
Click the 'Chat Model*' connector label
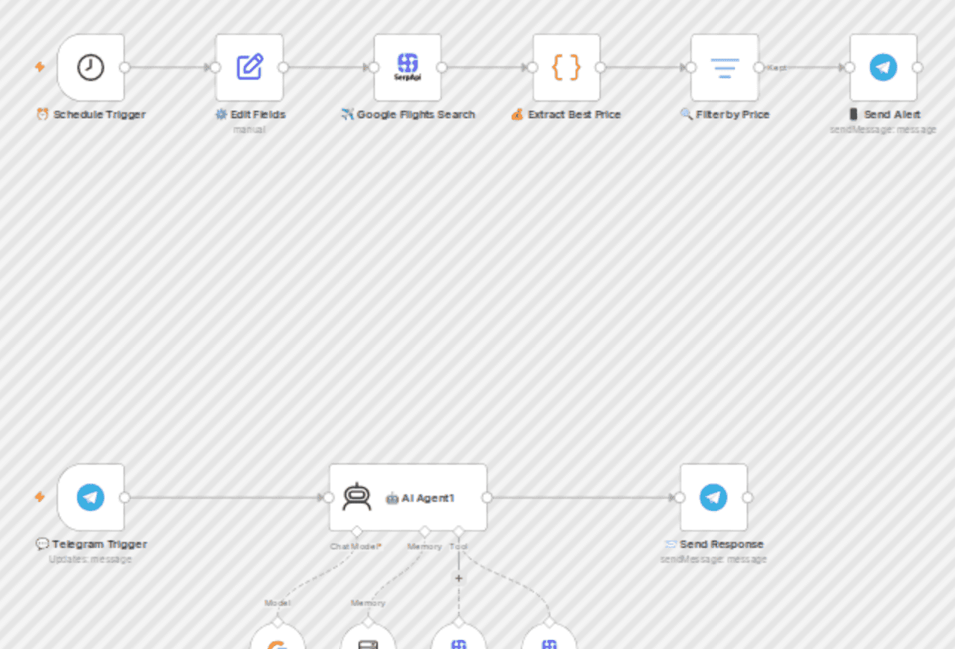[x=356, y=546]
